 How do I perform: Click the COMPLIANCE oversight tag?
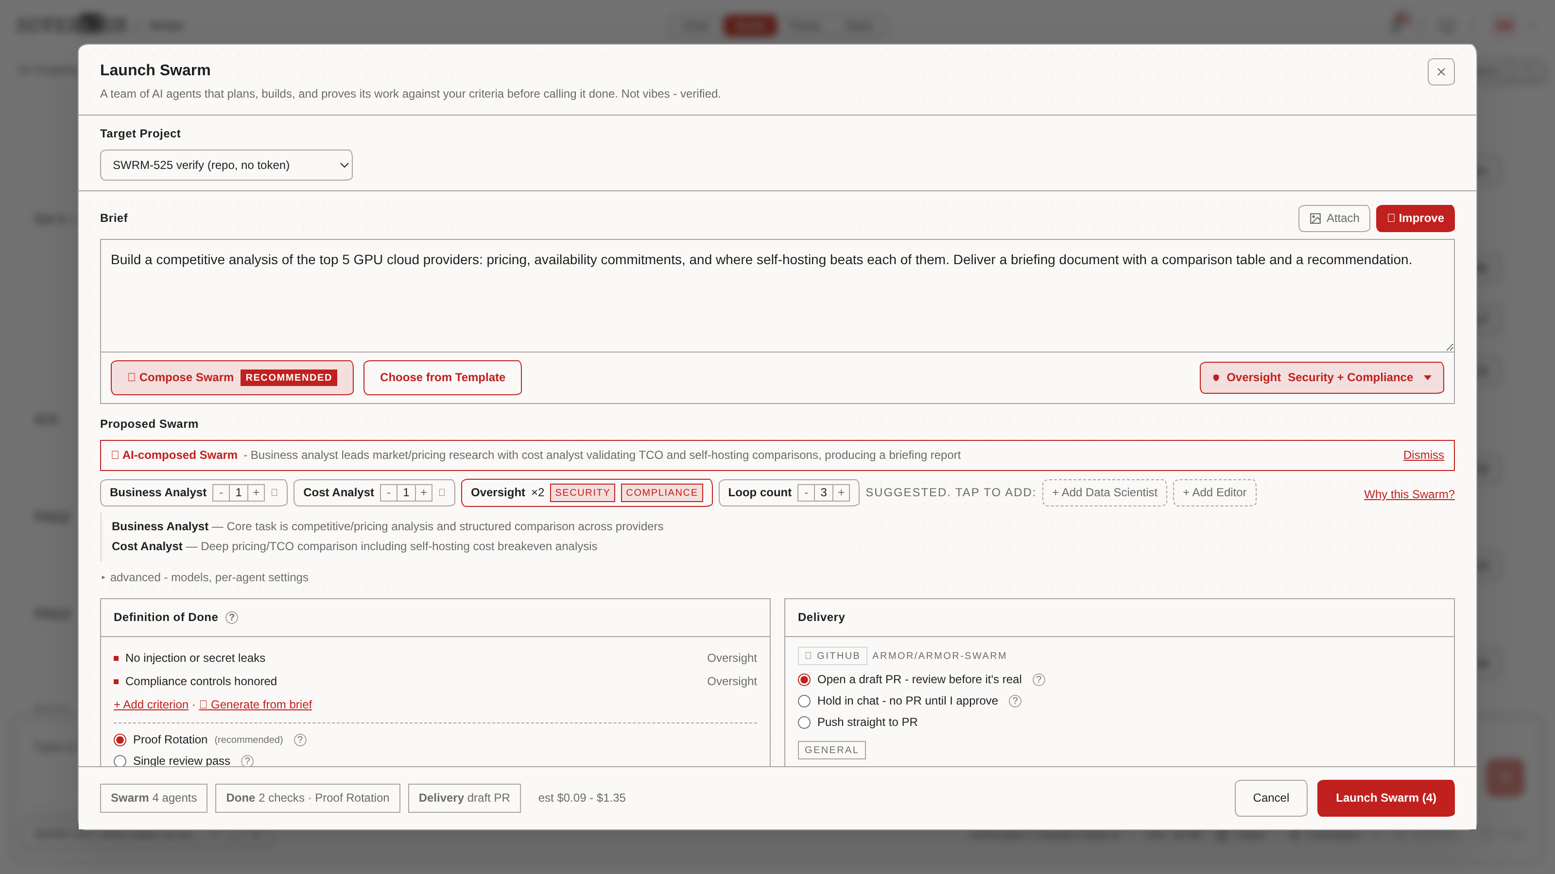click(x=661, y=493)
